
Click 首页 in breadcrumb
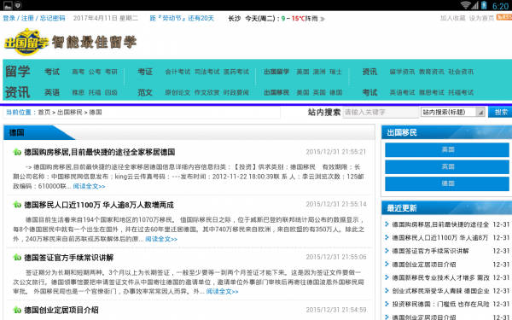point(44,113)
